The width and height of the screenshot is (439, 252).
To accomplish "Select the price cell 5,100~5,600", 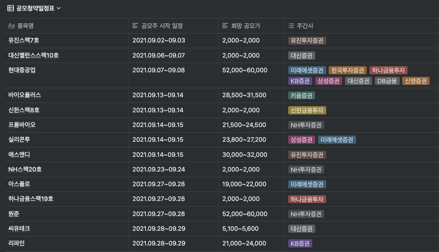I will [251, 229].
